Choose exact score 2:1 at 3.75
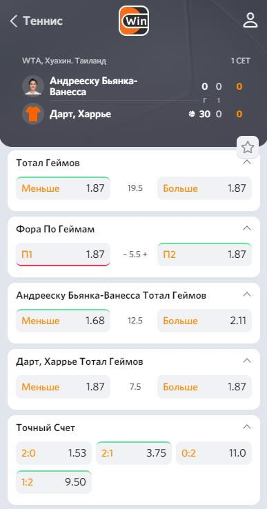 coord(134,453)
